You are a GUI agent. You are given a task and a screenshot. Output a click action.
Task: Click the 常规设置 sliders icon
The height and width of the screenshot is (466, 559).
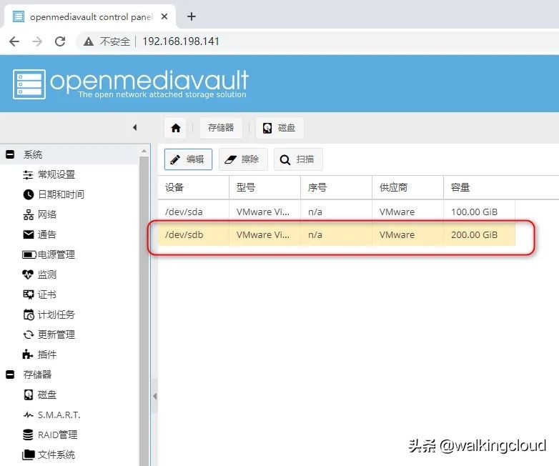(28, 174)
